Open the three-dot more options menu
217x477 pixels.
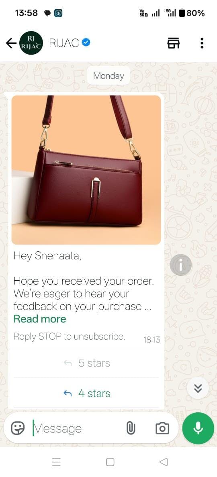coord(202,43)
